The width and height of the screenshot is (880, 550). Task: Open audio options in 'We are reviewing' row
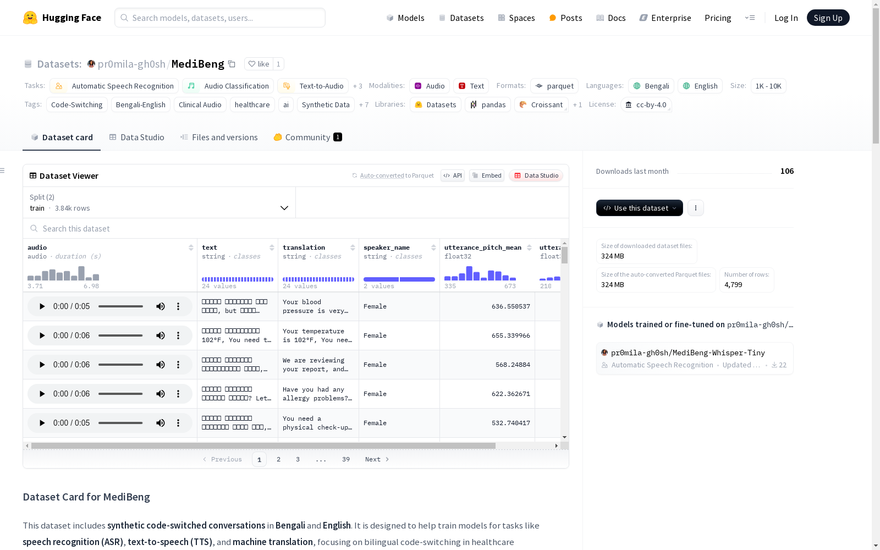(178, 365)
